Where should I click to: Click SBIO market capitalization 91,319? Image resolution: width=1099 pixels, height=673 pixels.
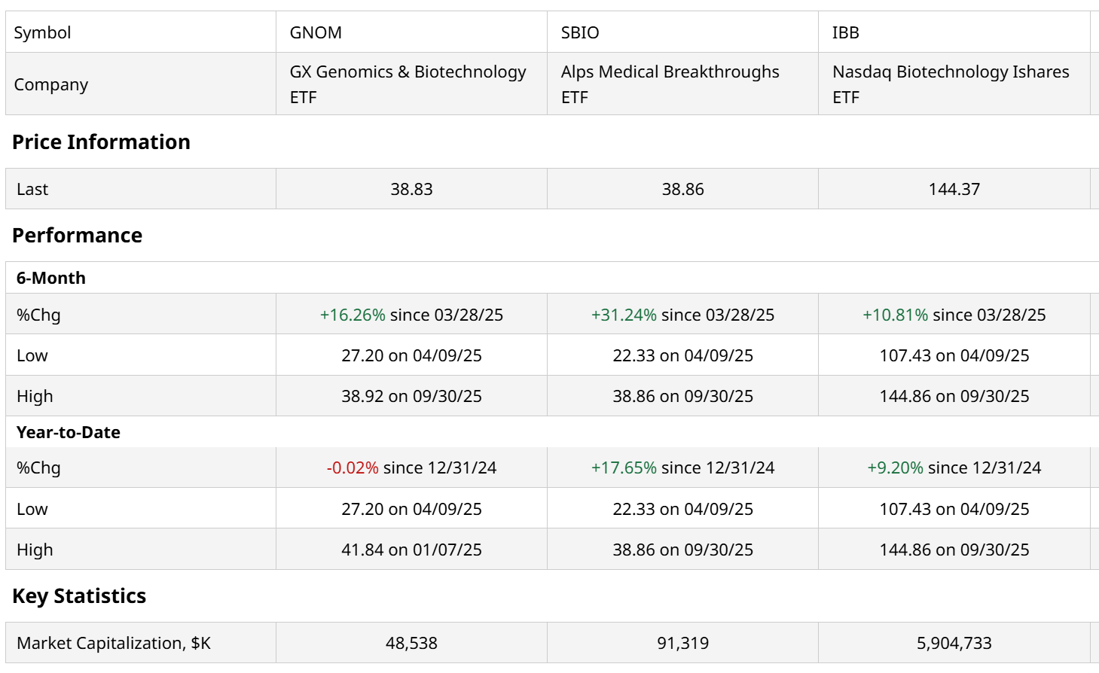[x=682, y=643]
